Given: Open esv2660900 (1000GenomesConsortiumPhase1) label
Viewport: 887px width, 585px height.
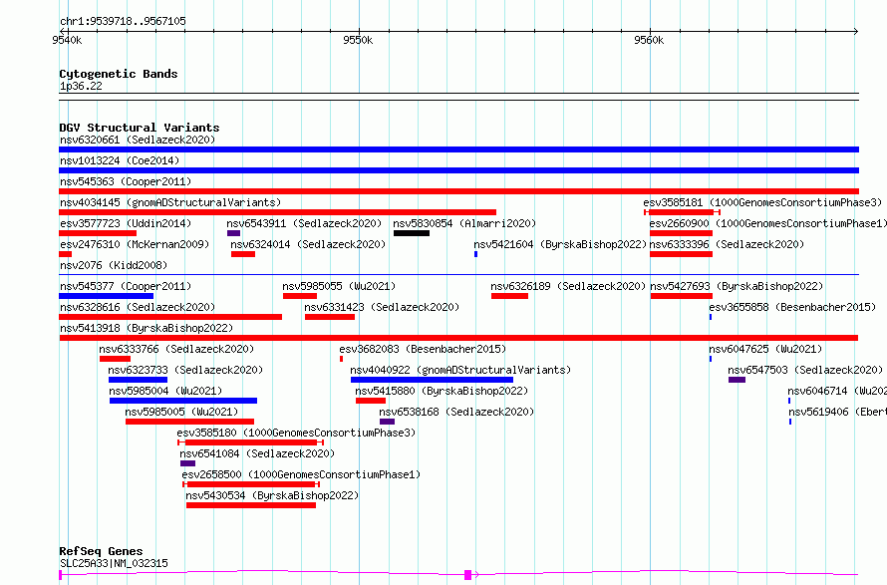Looking at the screenshot, I should pos(767,223).
